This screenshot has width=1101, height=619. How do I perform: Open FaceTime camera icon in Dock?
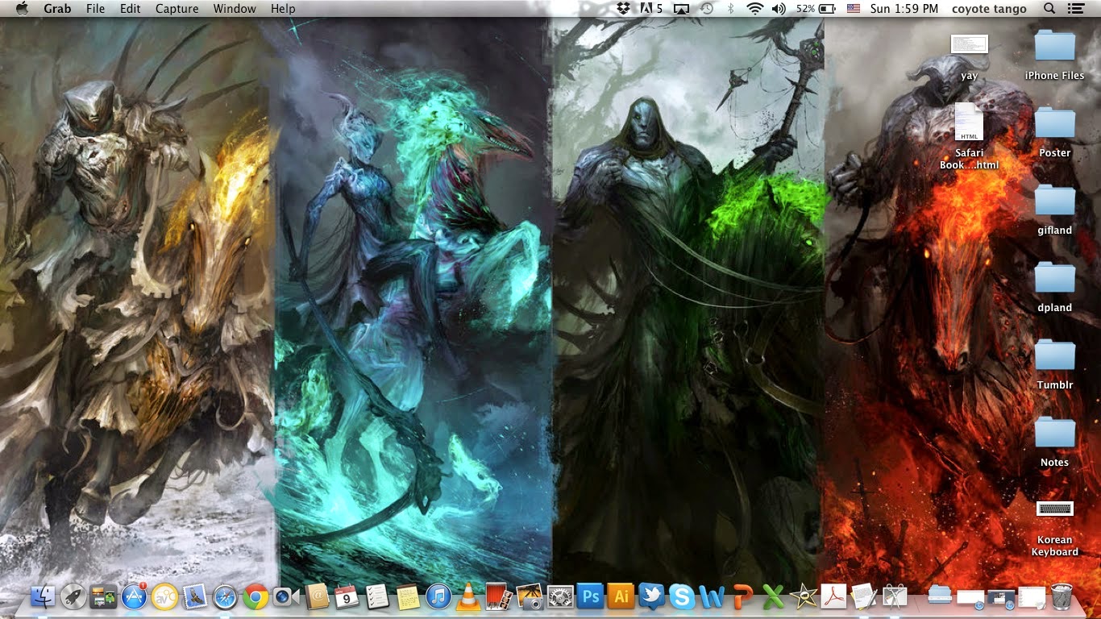(x=286, y=596)
